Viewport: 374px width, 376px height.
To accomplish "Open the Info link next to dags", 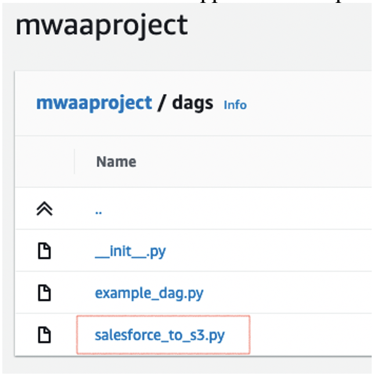I will (x=235, y=105).
